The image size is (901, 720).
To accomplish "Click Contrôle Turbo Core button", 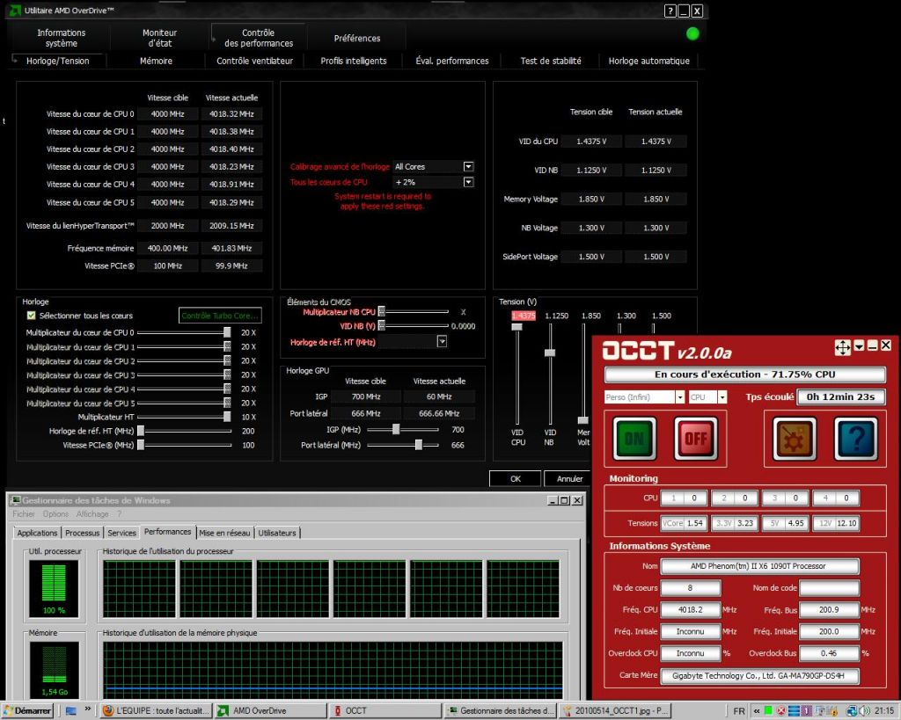I will pyautogui.click(x=220, y=316).
